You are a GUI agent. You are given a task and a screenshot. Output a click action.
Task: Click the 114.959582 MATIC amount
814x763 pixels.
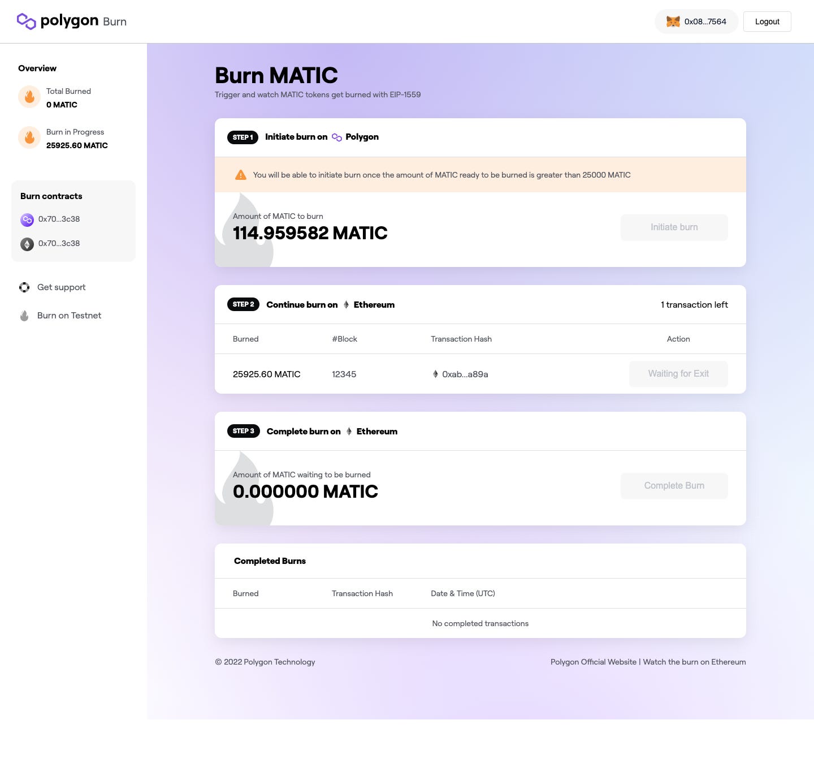pos(310,233)
